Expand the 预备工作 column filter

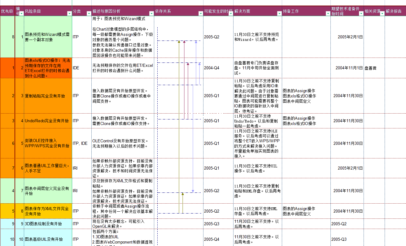[x=328, y=14]
